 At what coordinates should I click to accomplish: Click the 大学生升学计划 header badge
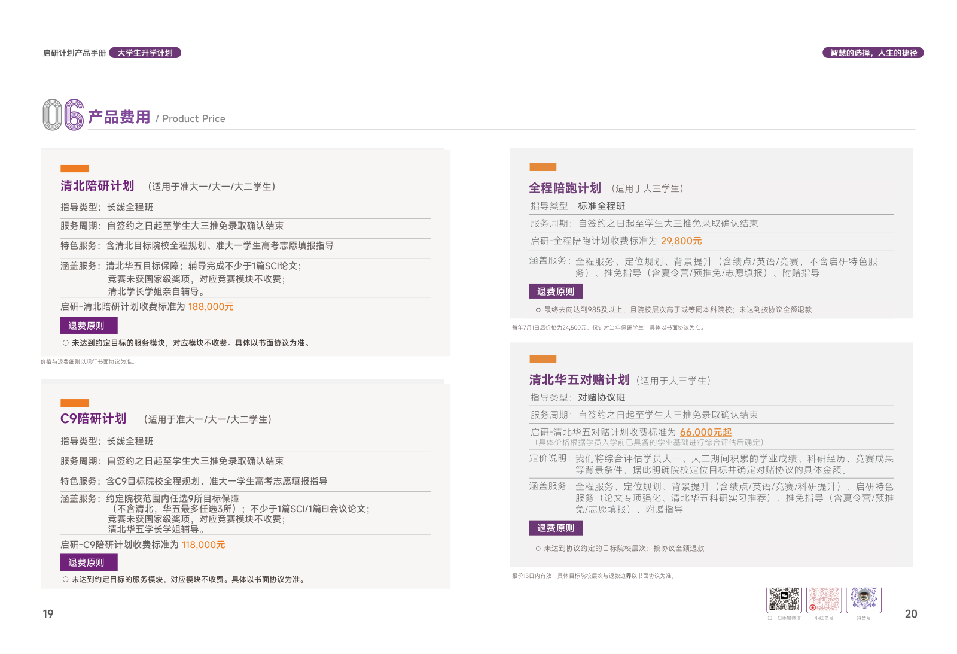coord(145,53)
